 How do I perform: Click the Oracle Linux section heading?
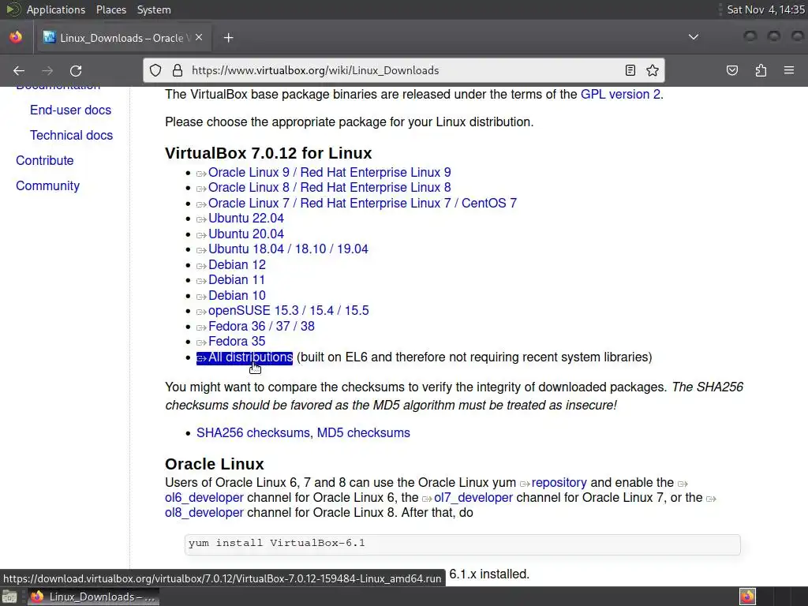click(215, 464)
